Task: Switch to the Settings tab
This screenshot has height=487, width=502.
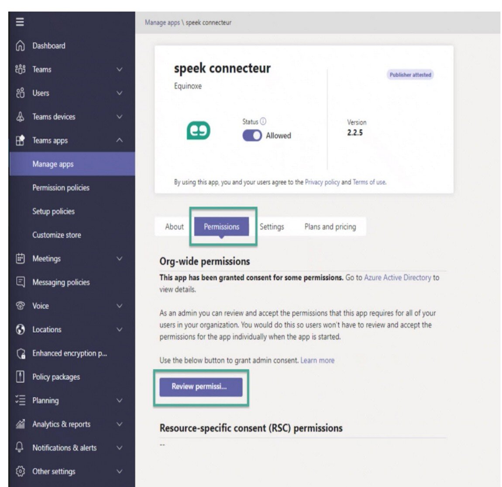Action: click(x=272, y=227)
